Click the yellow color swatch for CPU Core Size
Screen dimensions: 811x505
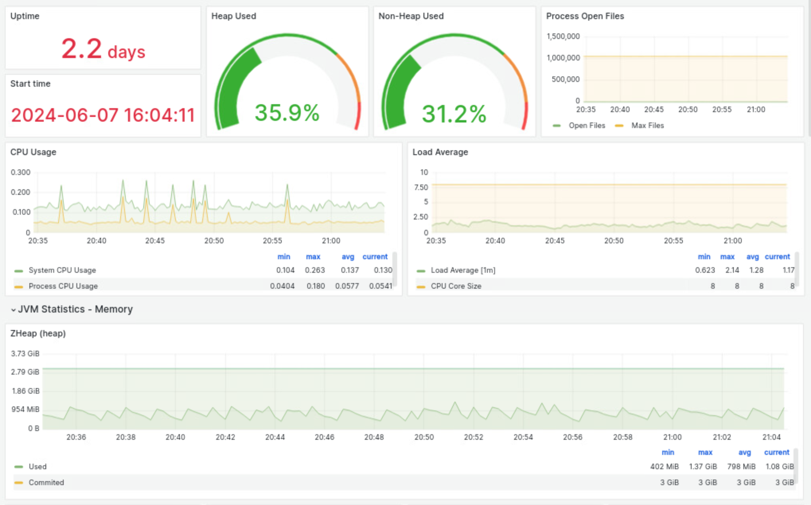coord(421,287)
